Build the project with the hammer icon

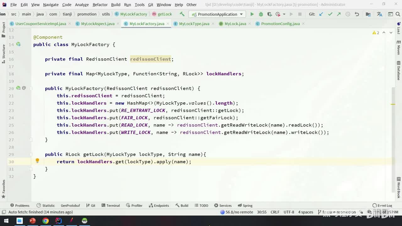click(182, 14)
